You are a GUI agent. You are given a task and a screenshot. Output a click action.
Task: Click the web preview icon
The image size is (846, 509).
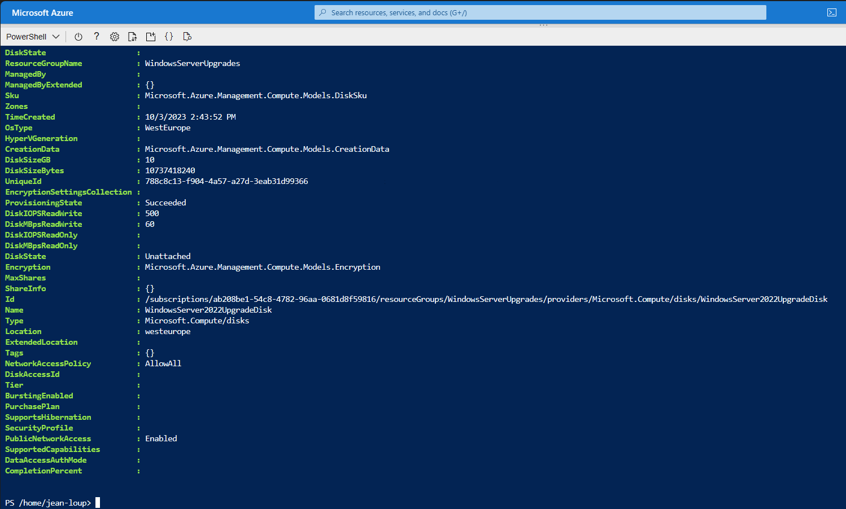187,37
